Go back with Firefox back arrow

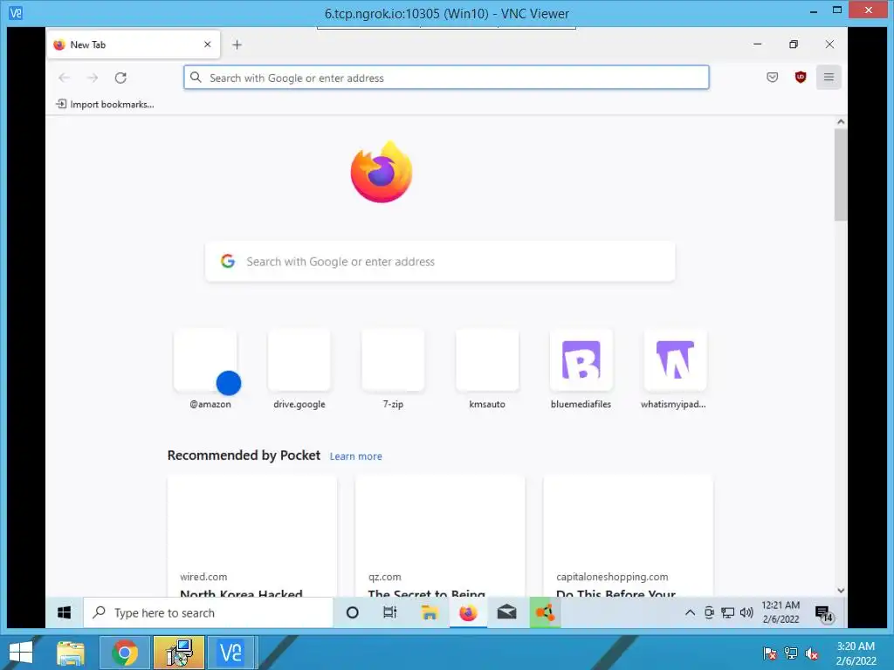pos(64,78)
